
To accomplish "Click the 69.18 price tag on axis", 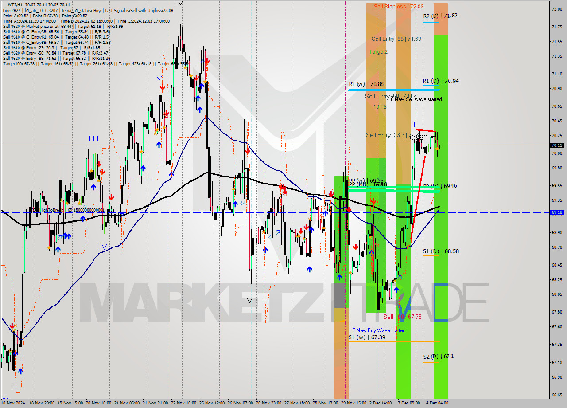I will tap(557, 212).
